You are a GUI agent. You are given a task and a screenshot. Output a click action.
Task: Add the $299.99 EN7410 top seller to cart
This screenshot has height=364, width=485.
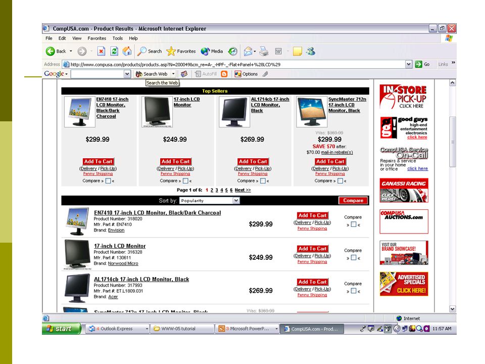click(x=98, y=162)
